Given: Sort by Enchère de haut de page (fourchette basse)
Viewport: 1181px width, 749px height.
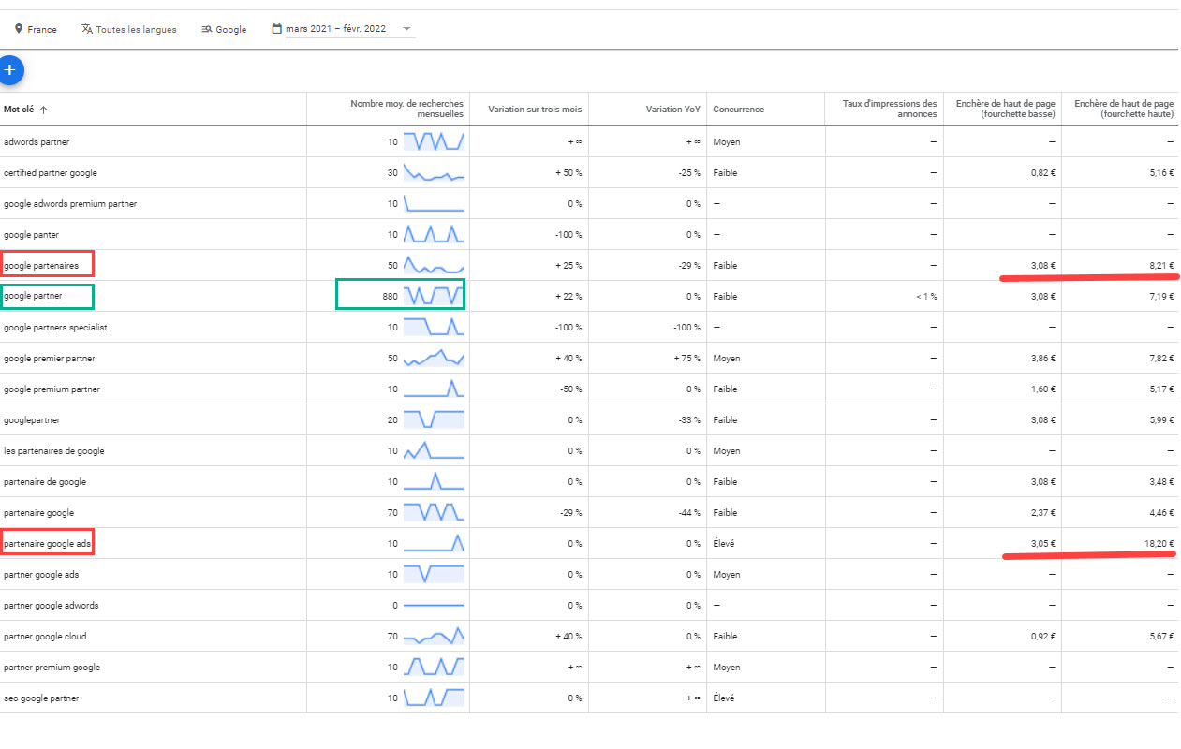Looking at the screenshot, I should pyautogui.click(x=1005, y=109).
